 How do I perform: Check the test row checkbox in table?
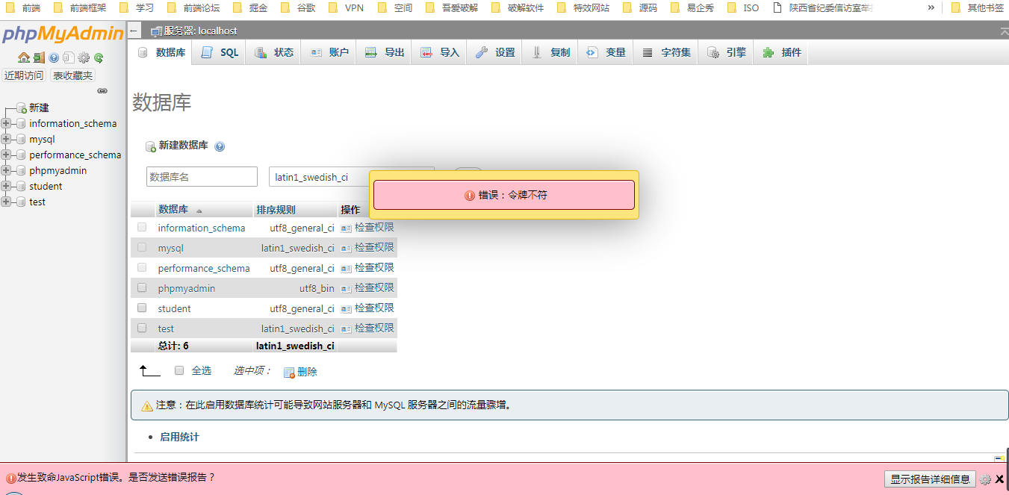click(142, 328)
